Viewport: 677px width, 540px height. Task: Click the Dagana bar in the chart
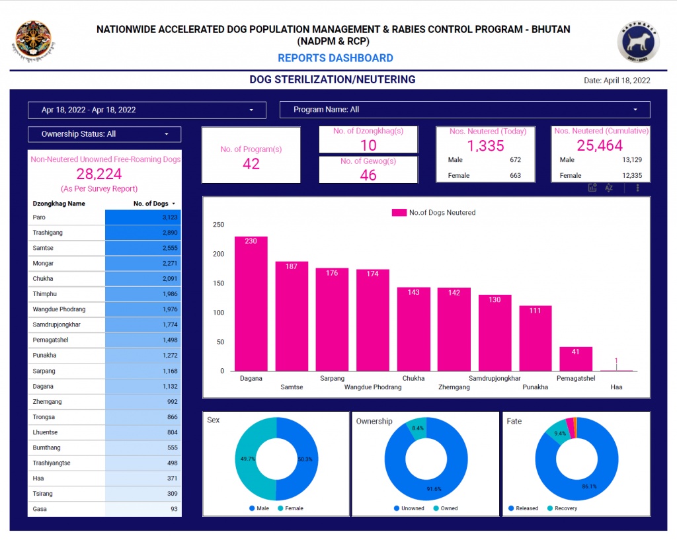(x=251, y=304)
